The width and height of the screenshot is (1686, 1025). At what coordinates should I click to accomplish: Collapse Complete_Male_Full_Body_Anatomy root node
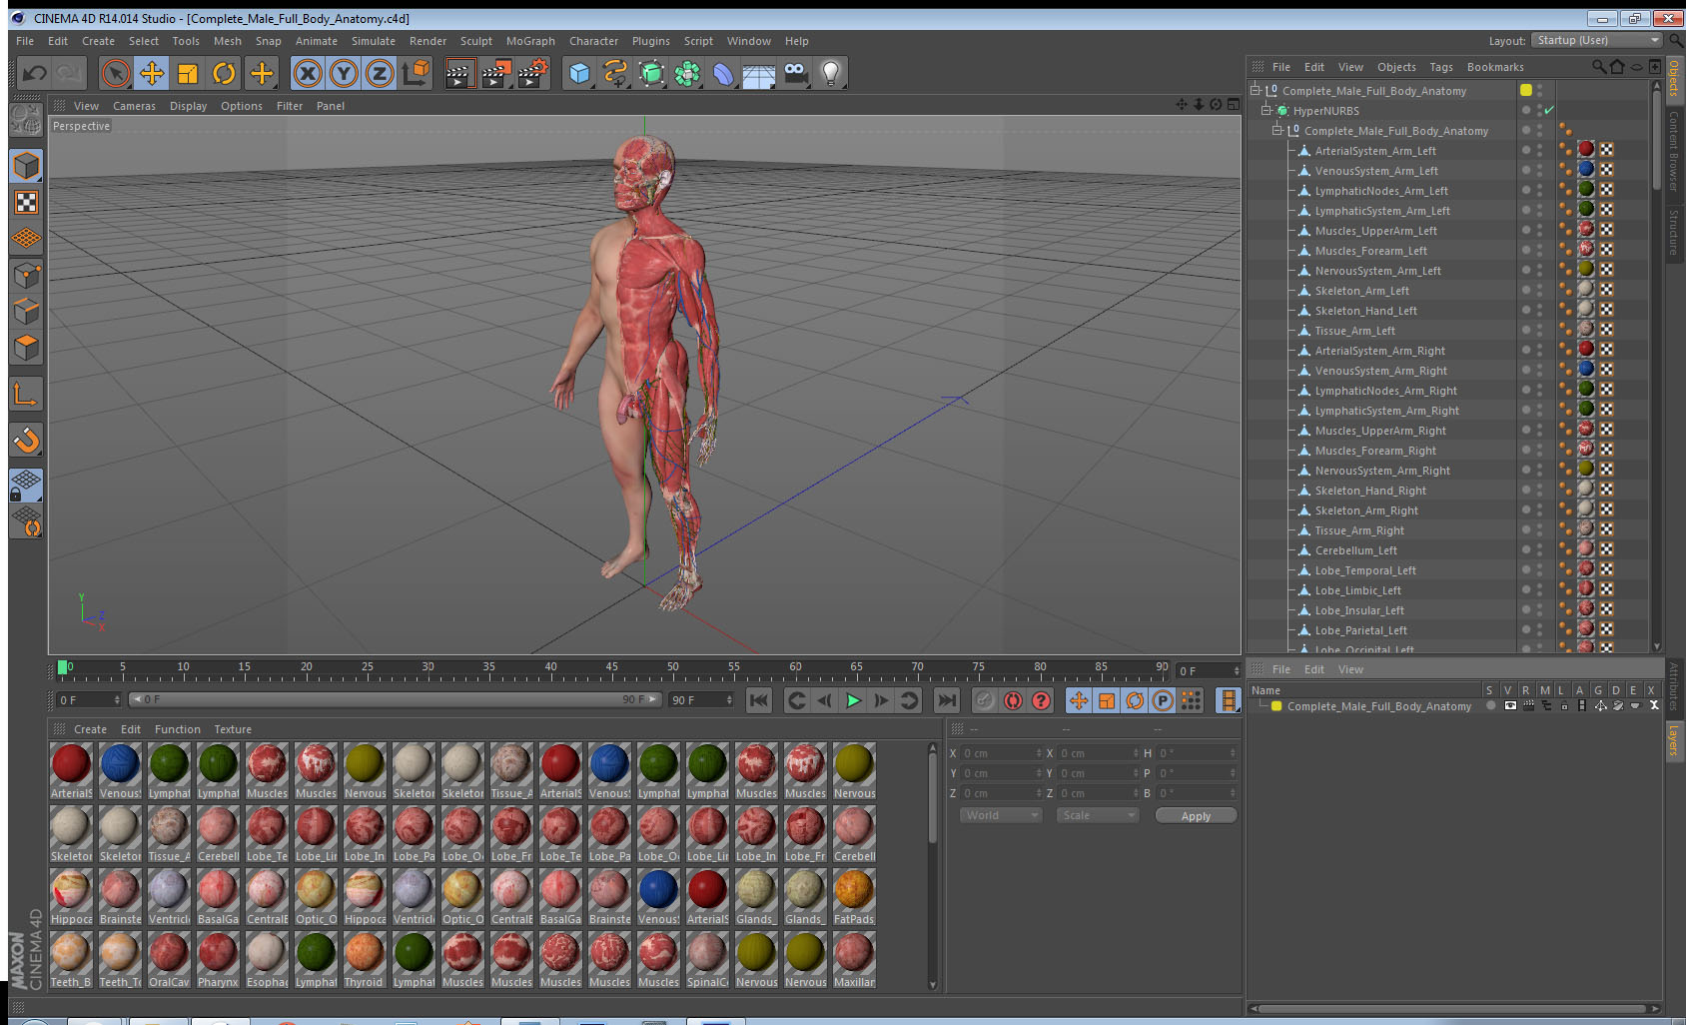pos(1257,90)
